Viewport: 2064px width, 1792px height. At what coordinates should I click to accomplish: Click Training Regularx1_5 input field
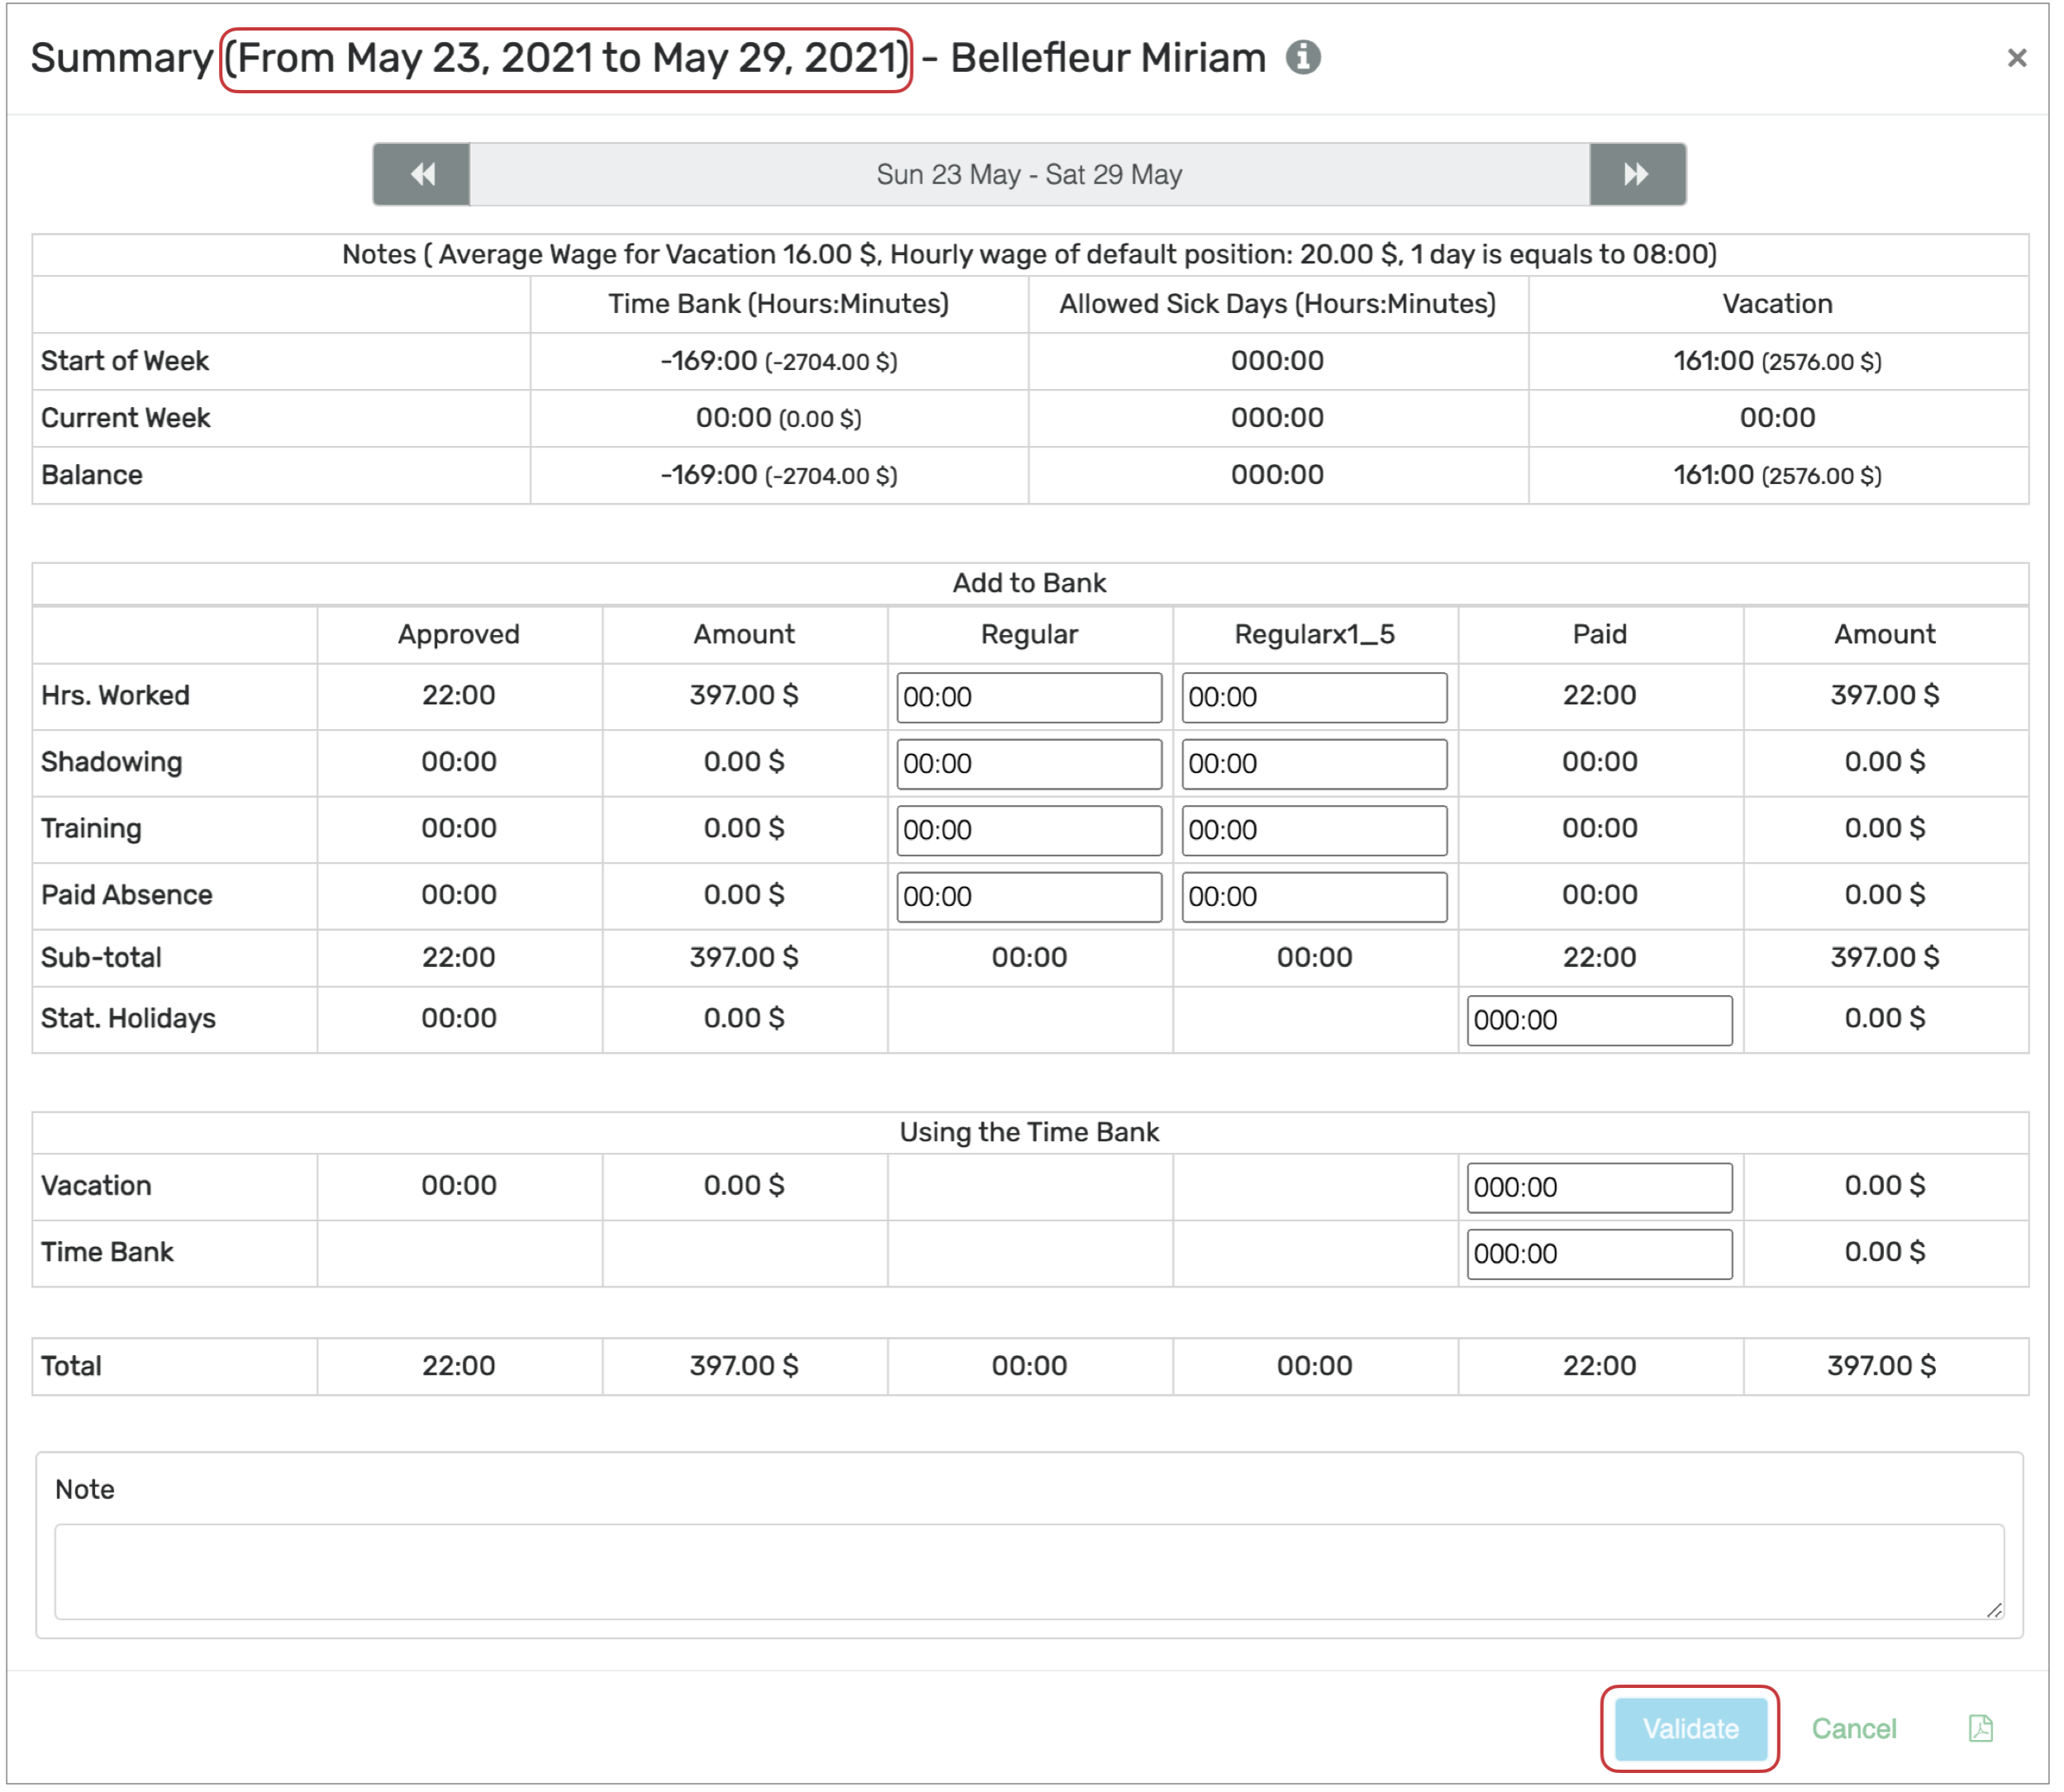[x=1314, y=830]
